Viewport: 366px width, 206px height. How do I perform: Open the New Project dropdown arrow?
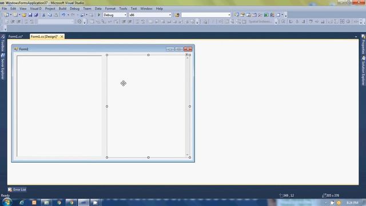click(11, 15)
